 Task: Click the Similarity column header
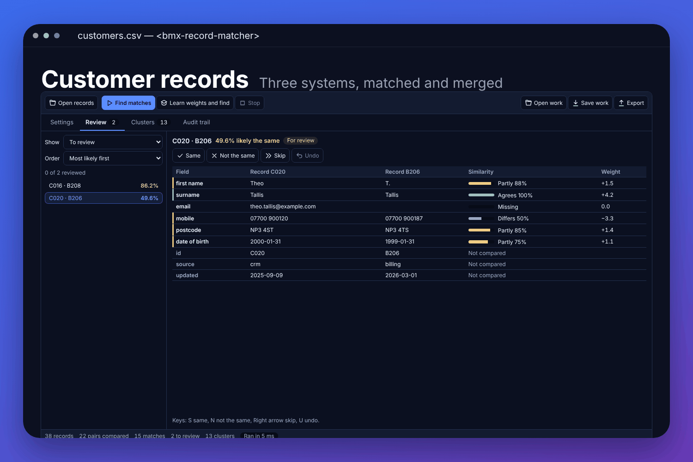[x=481, y=172]
